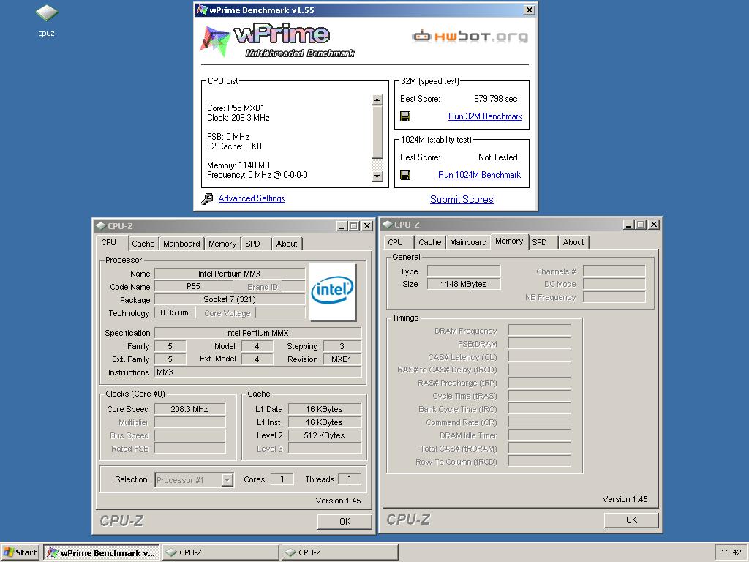Run the 32M Benchmark

coord(485,116)
